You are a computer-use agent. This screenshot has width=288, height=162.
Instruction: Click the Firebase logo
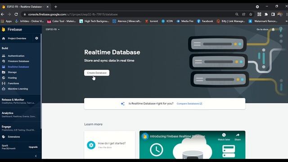[12, 29]
